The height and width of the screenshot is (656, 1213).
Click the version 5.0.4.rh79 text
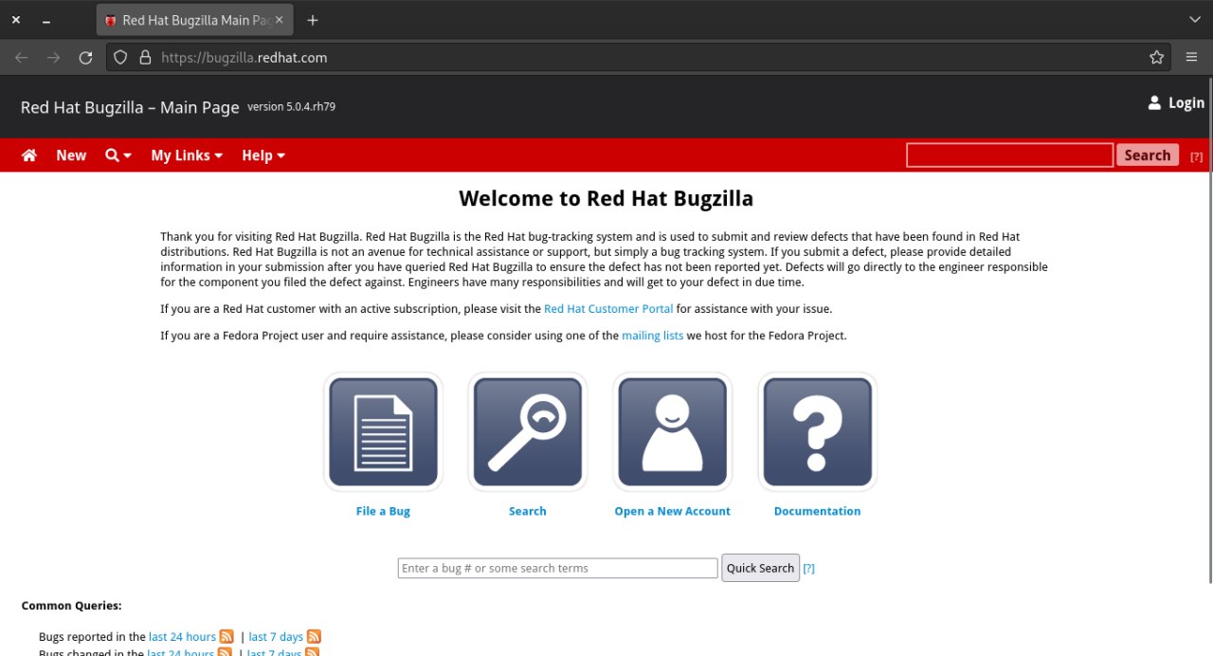(x=291, y=107)
